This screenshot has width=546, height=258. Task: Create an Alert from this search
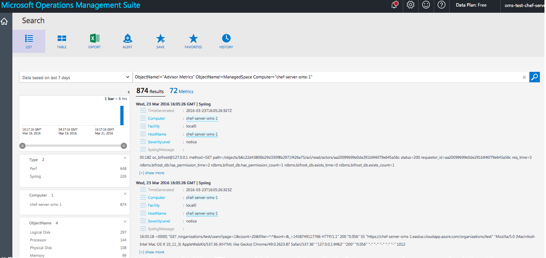click(127, 41)
